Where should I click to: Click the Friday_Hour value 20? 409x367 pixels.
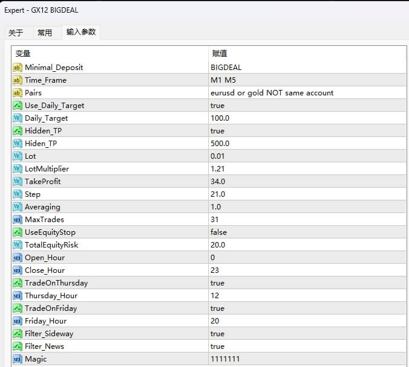215,321
